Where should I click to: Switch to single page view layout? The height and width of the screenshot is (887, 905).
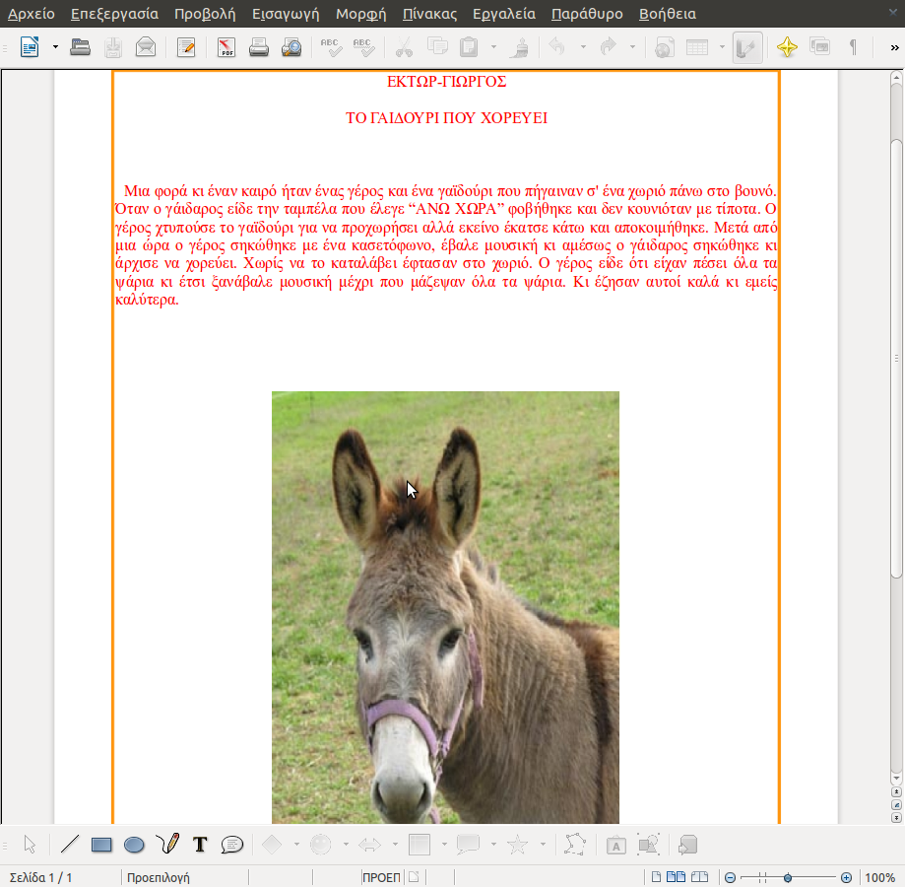point(656,878)
